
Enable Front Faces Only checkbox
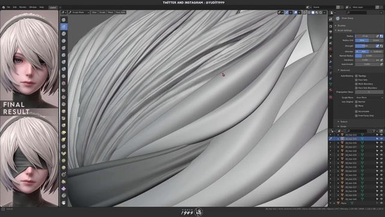356,116
